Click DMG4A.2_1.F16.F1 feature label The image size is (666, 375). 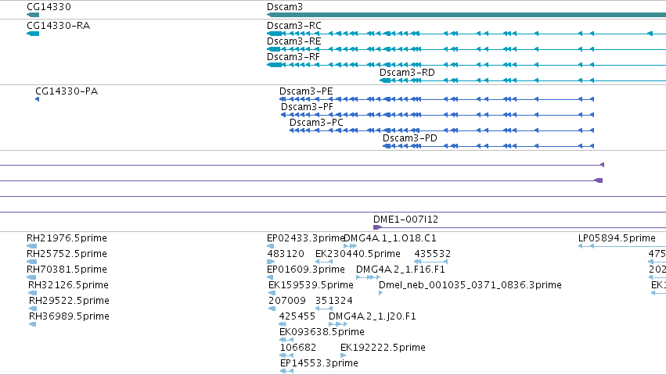point(401,270)
